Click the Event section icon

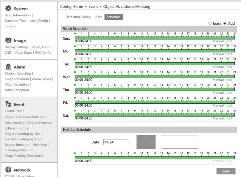8,104
